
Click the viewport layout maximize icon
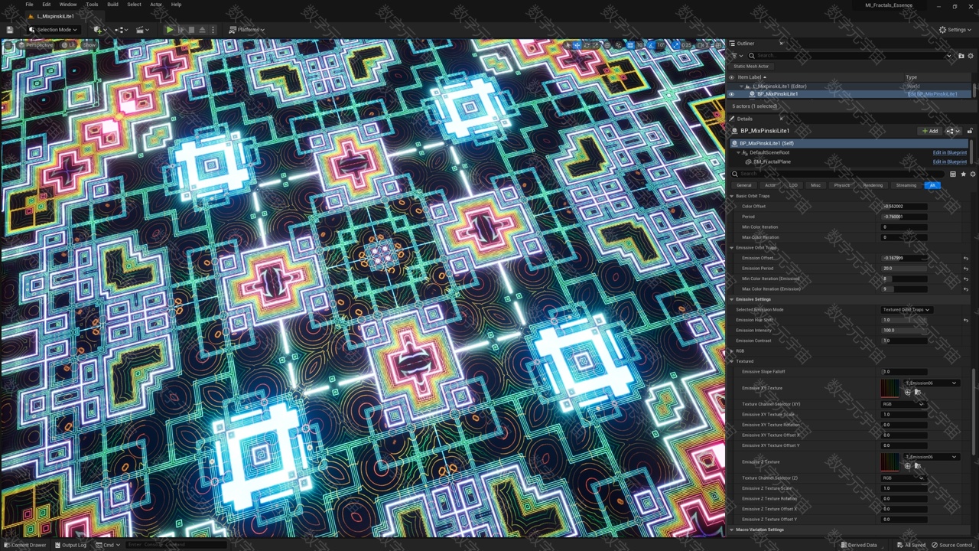[x=719, y=45]
